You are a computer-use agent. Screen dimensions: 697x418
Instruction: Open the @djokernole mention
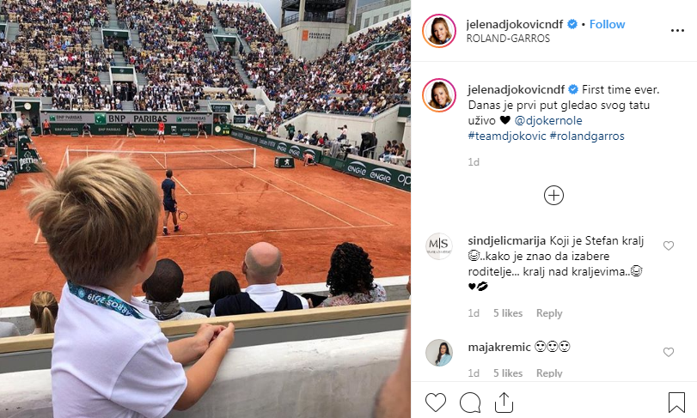coord(548,120)
